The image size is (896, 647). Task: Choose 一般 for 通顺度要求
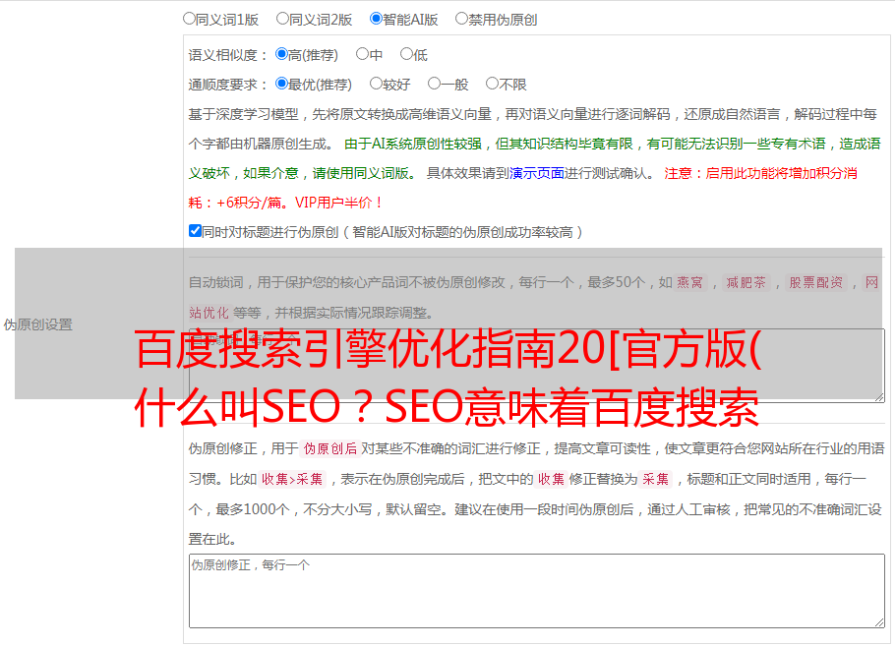tap(435, 84)
